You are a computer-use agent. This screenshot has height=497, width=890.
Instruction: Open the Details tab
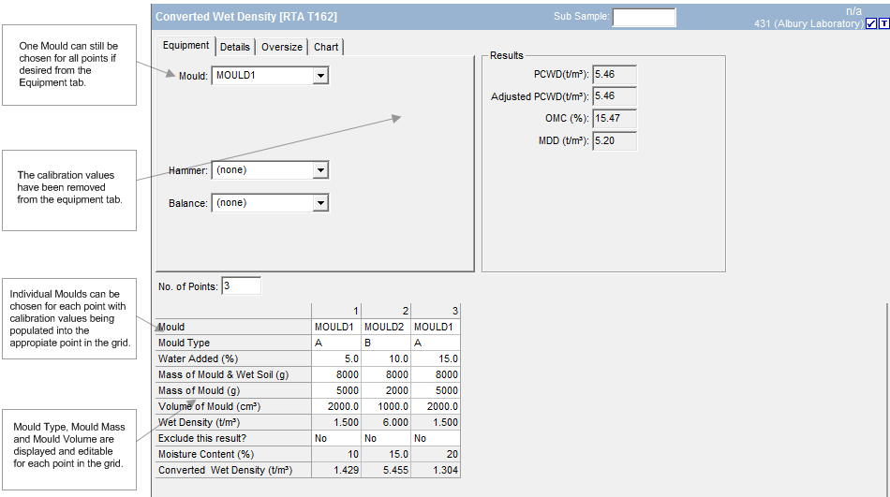[x=235, y=47]
